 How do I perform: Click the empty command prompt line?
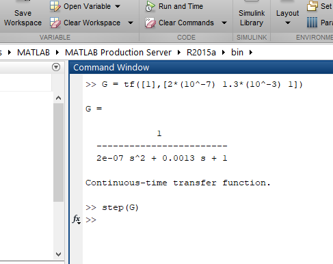[x=208, y=220]
